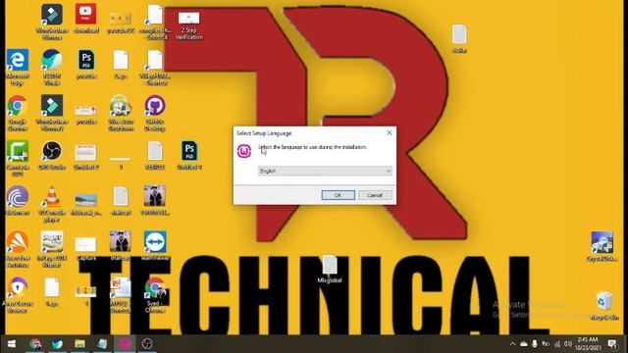Select the graduation photo next to TeamViewer
This screenshot has height=353, width=628.
tap(120, 242)
